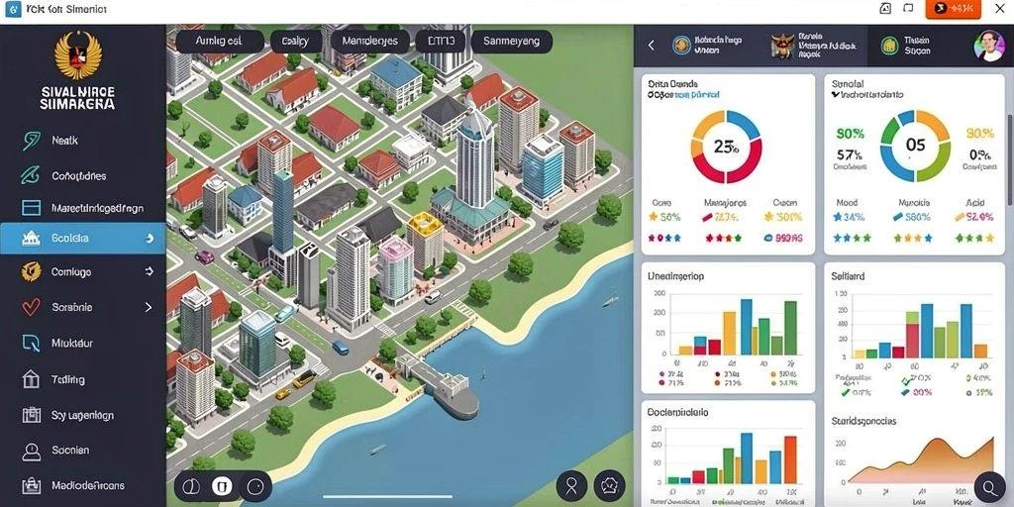Open the Mroktaur sidebar search icon
The width and height of the screenshot is (1014, 507).
pos(31,344)
